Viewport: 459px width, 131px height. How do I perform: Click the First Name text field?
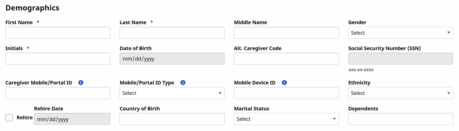click(58, 33)
